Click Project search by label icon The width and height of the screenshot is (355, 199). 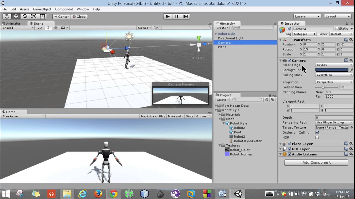coord(272,99)
